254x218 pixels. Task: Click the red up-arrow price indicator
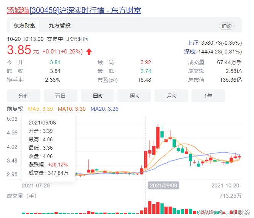(89, 52)
